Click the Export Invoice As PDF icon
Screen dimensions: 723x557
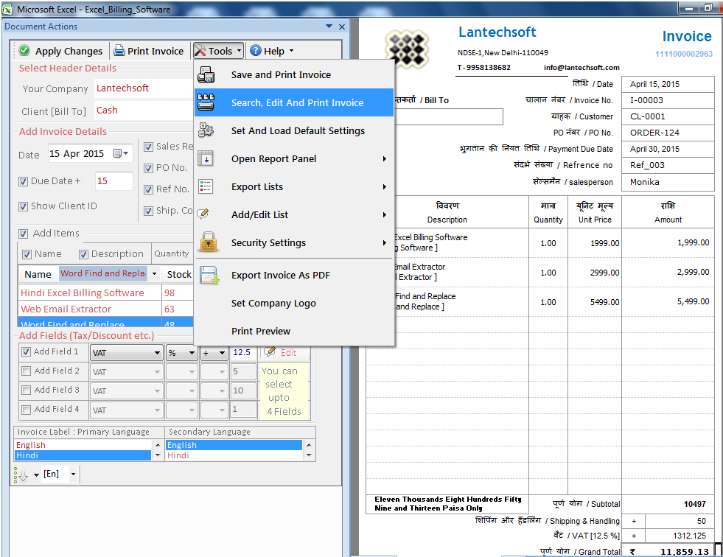tap(209, 276)
